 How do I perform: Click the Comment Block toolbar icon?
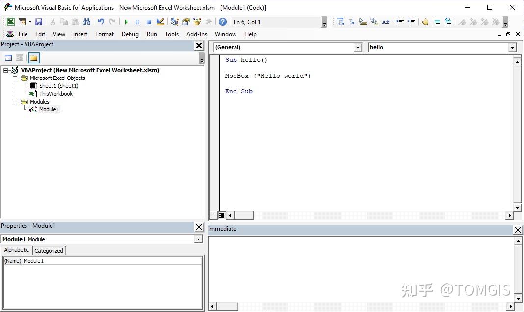coord(436,22)
